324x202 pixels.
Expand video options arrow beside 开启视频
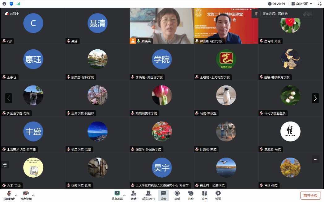[x=33, y=195]
